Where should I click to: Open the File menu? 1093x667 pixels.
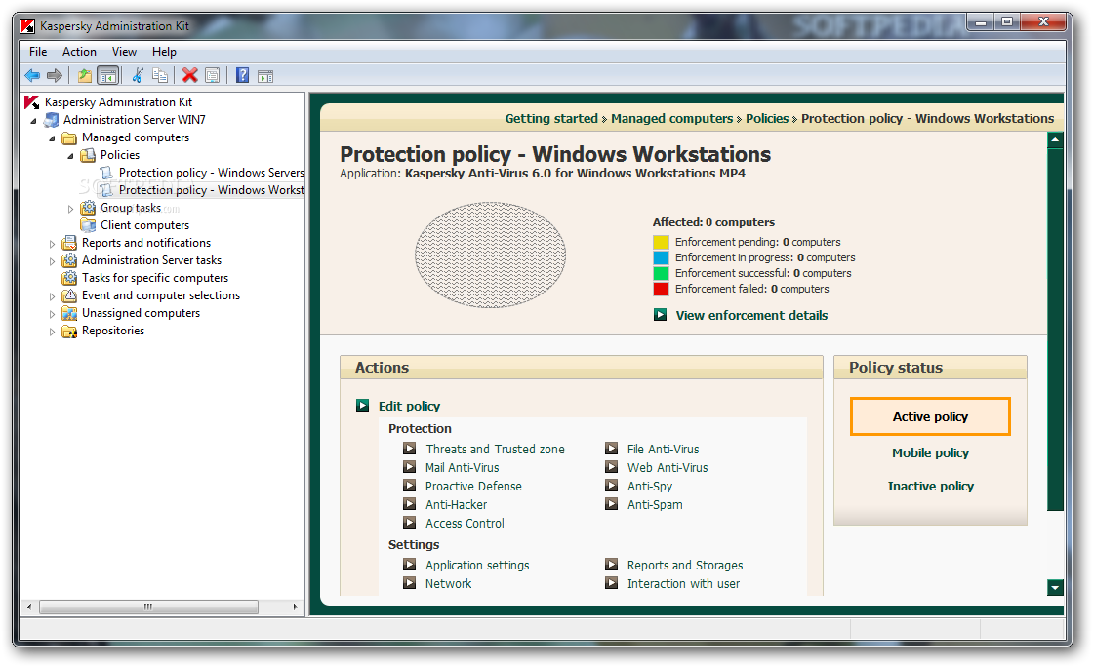pos(38,52)
